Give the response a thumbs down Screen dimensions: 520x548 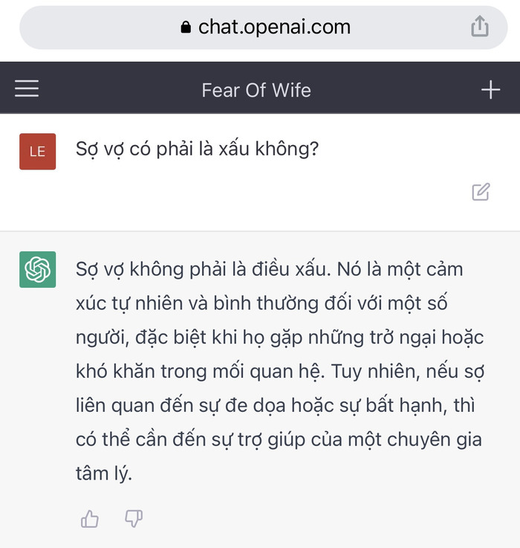point(134,519)
